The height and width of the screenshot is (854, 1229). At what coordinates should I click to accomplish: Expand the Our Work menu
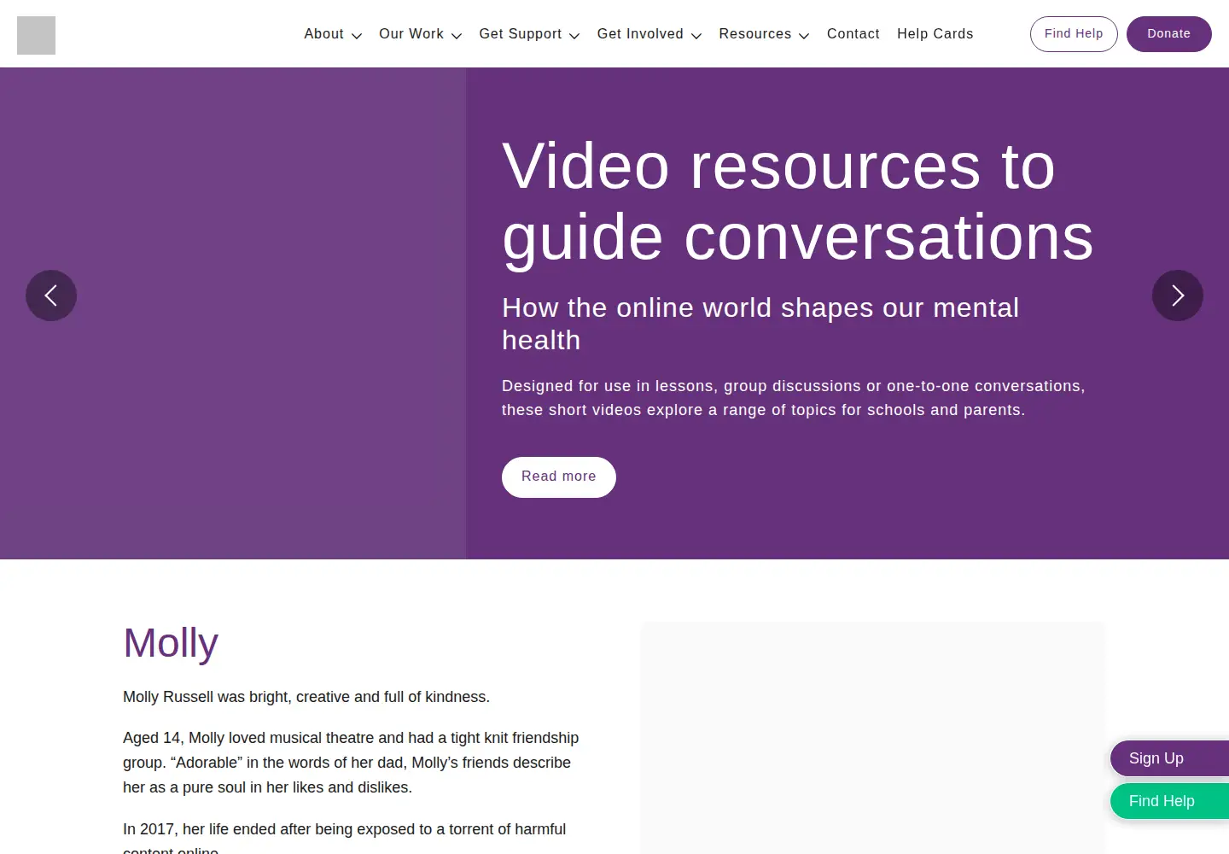[420, 34]
